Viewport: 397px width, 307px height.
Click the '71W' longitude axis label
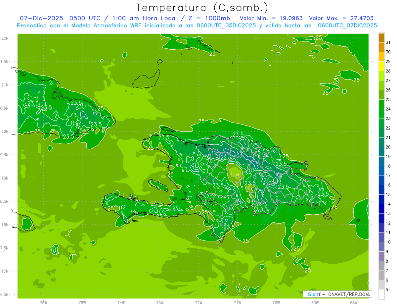[237, 303]
